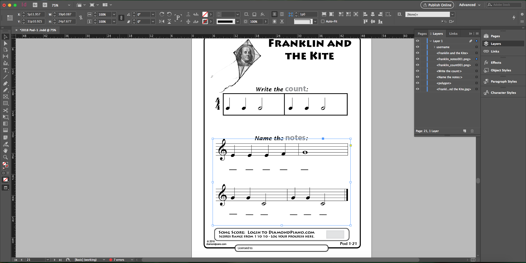Open the zoom level dropdown

coord(69,5)
